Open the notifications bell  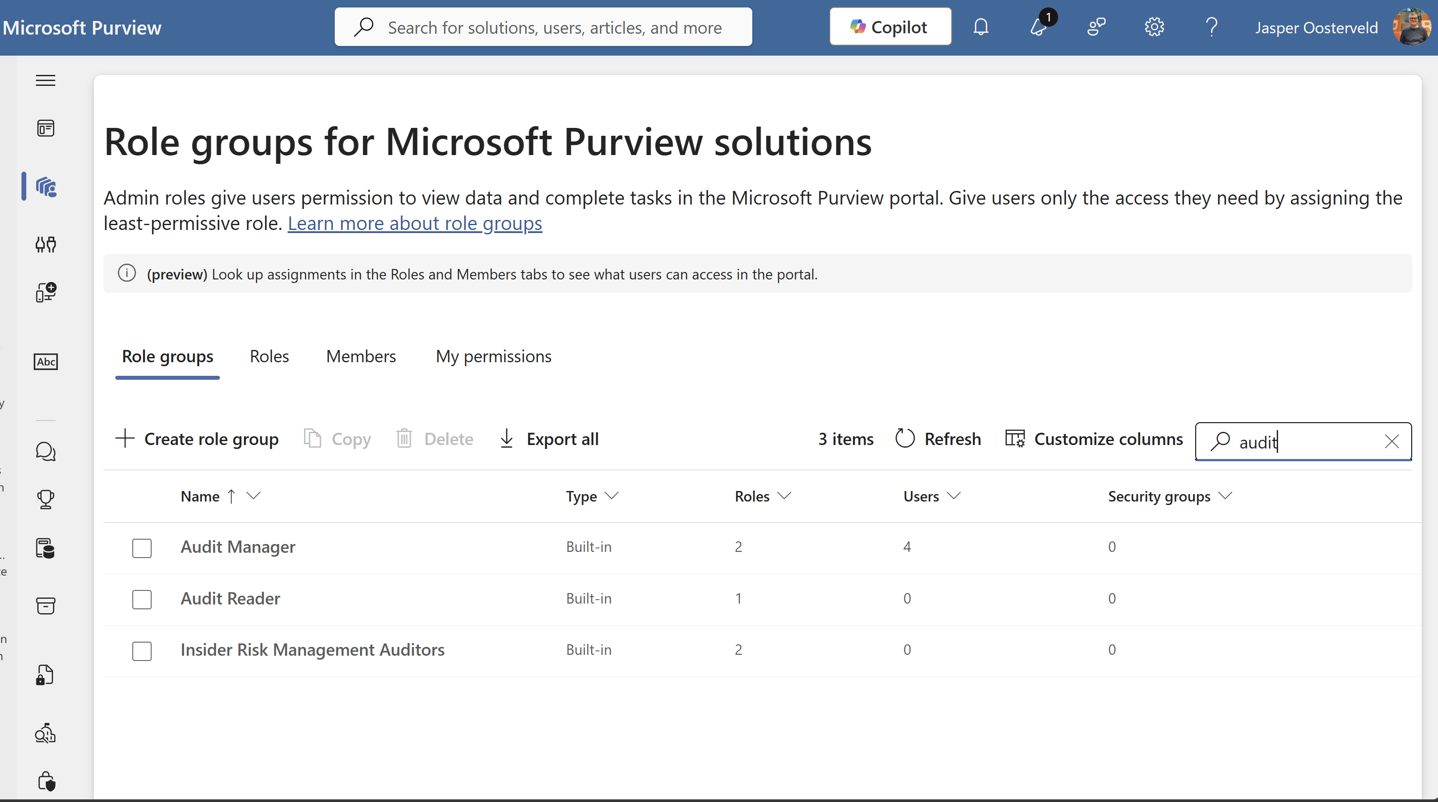pos(981,27)
